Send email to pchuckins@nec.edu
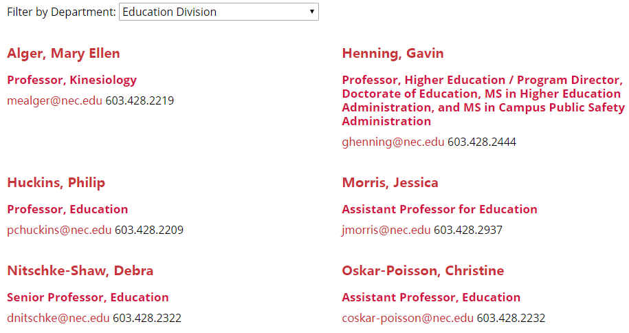629x333 pixels. pos(59,230)
